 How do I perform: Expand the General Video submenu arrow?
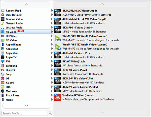[x=52, y=19]
